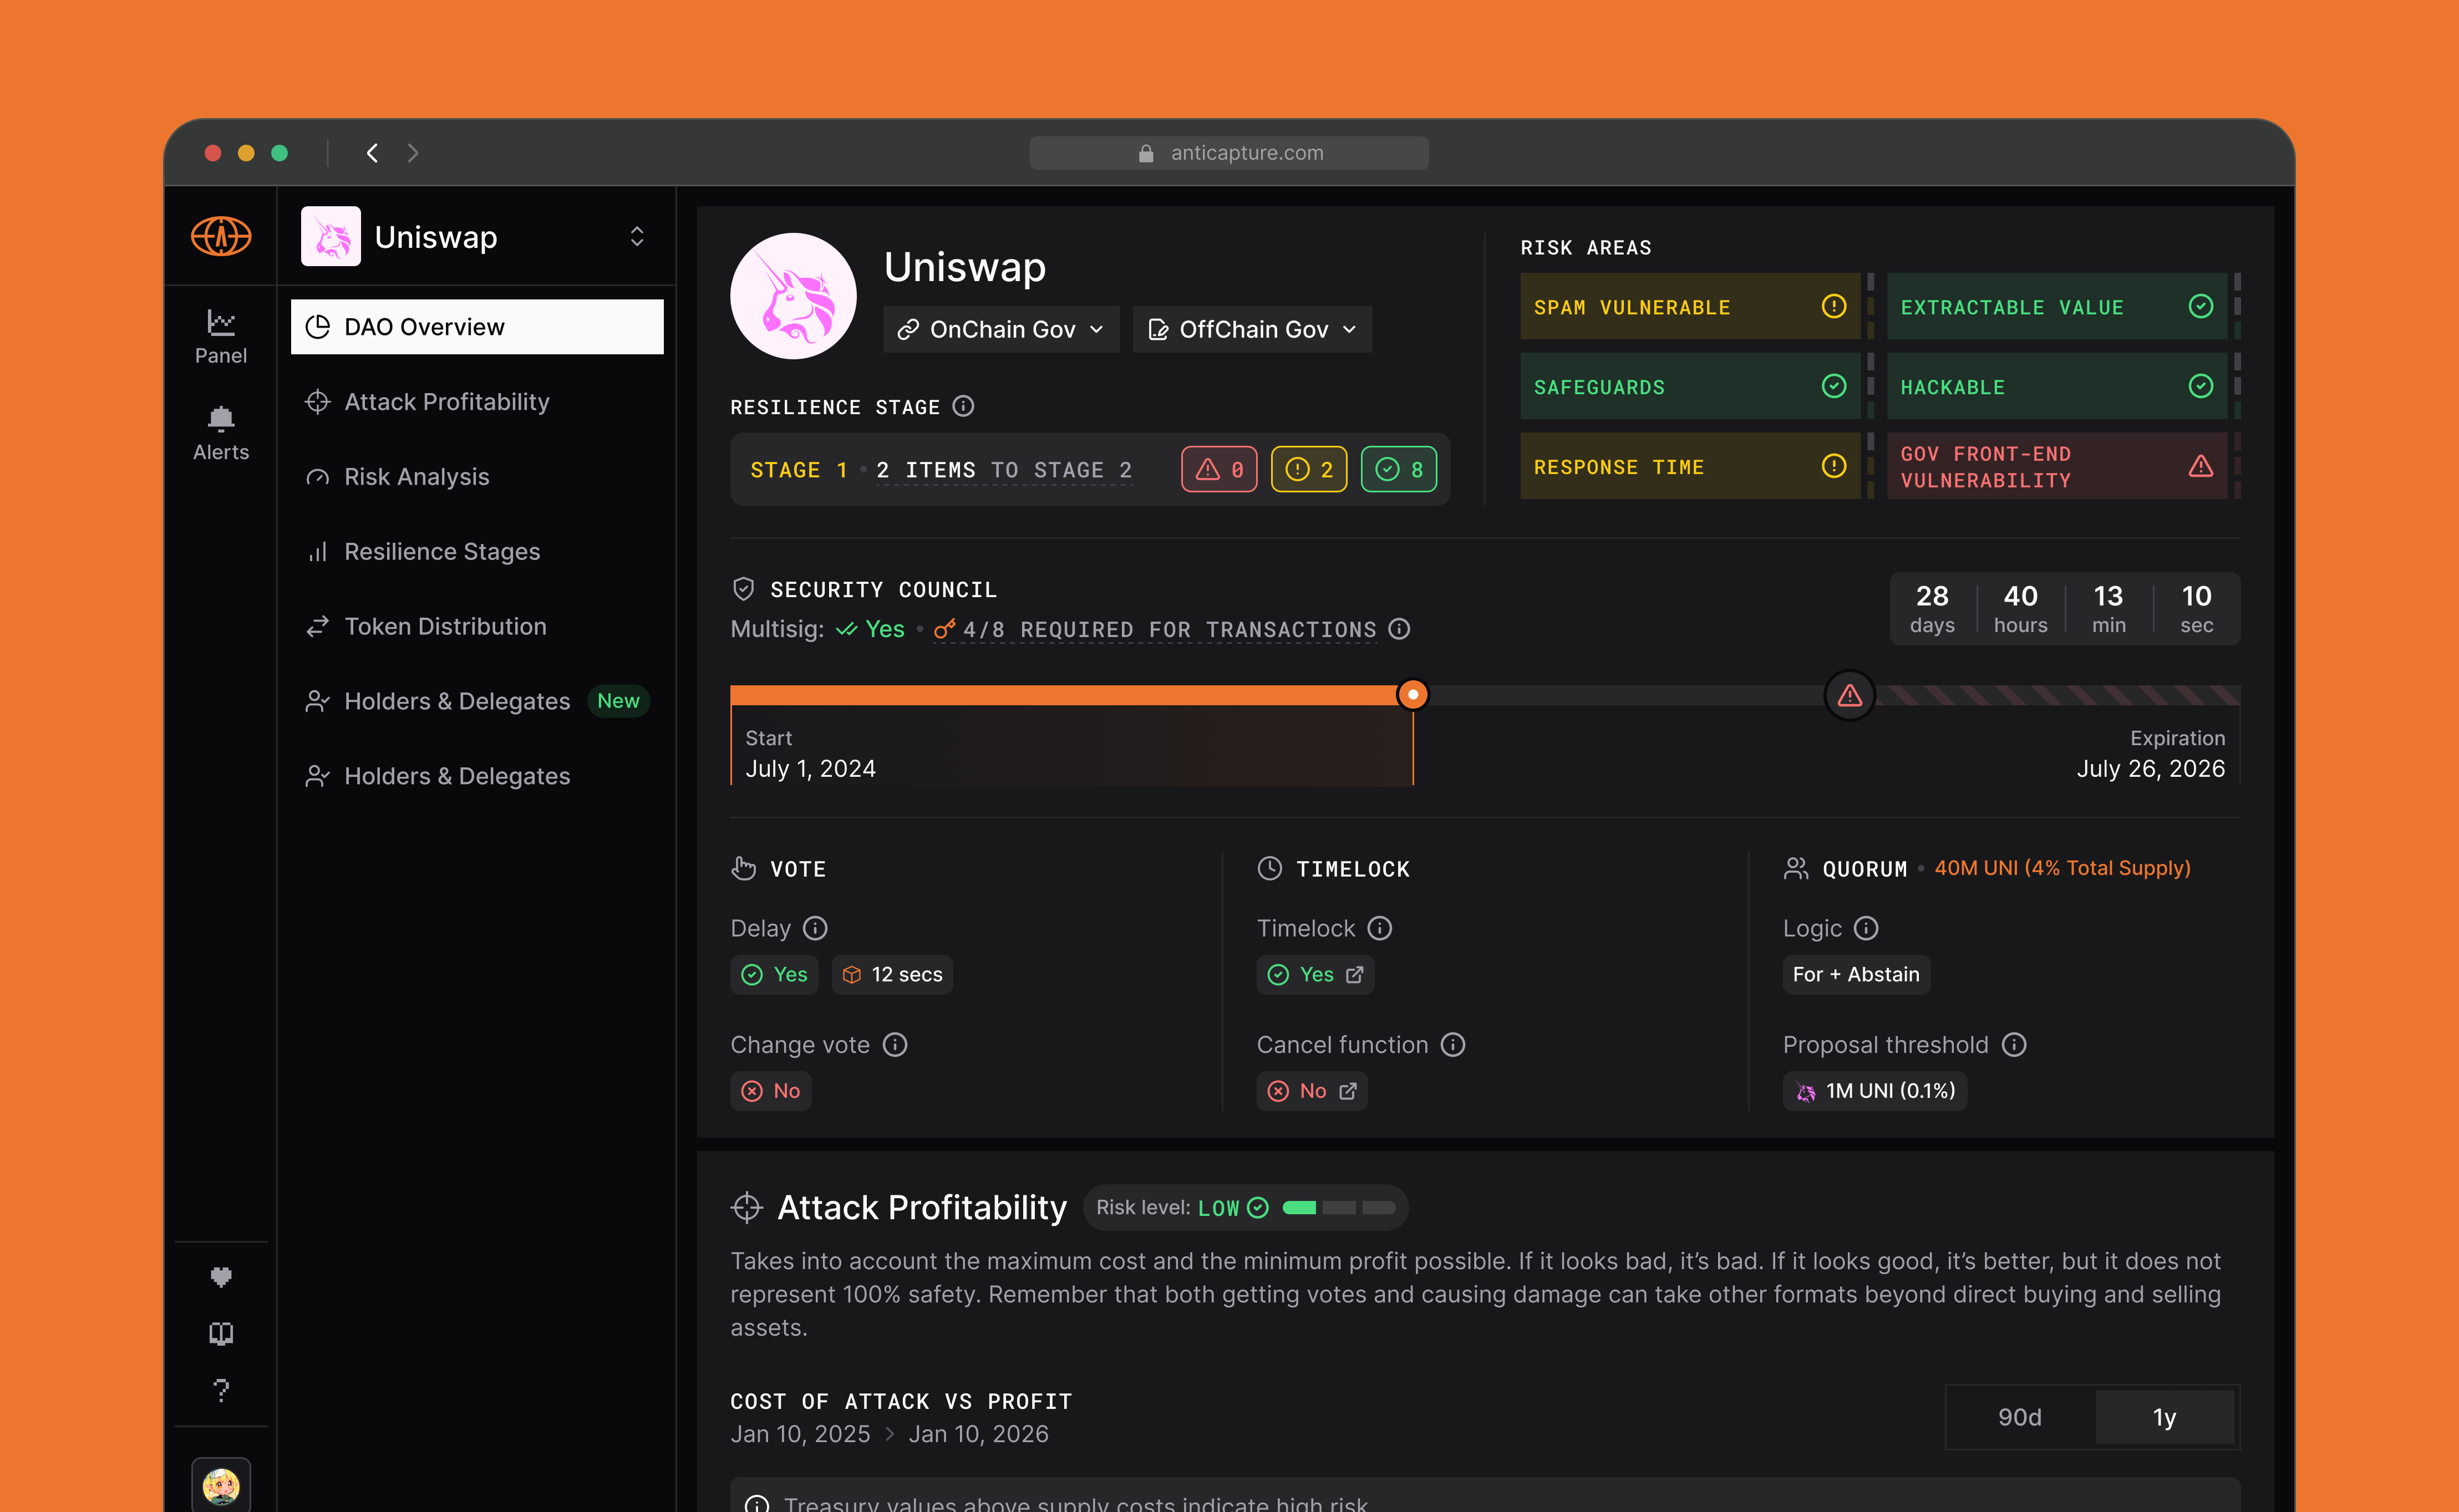Open the Alerts bell icon
Viewport: 2459px width, 1512px height.
(x=220, y=418)
